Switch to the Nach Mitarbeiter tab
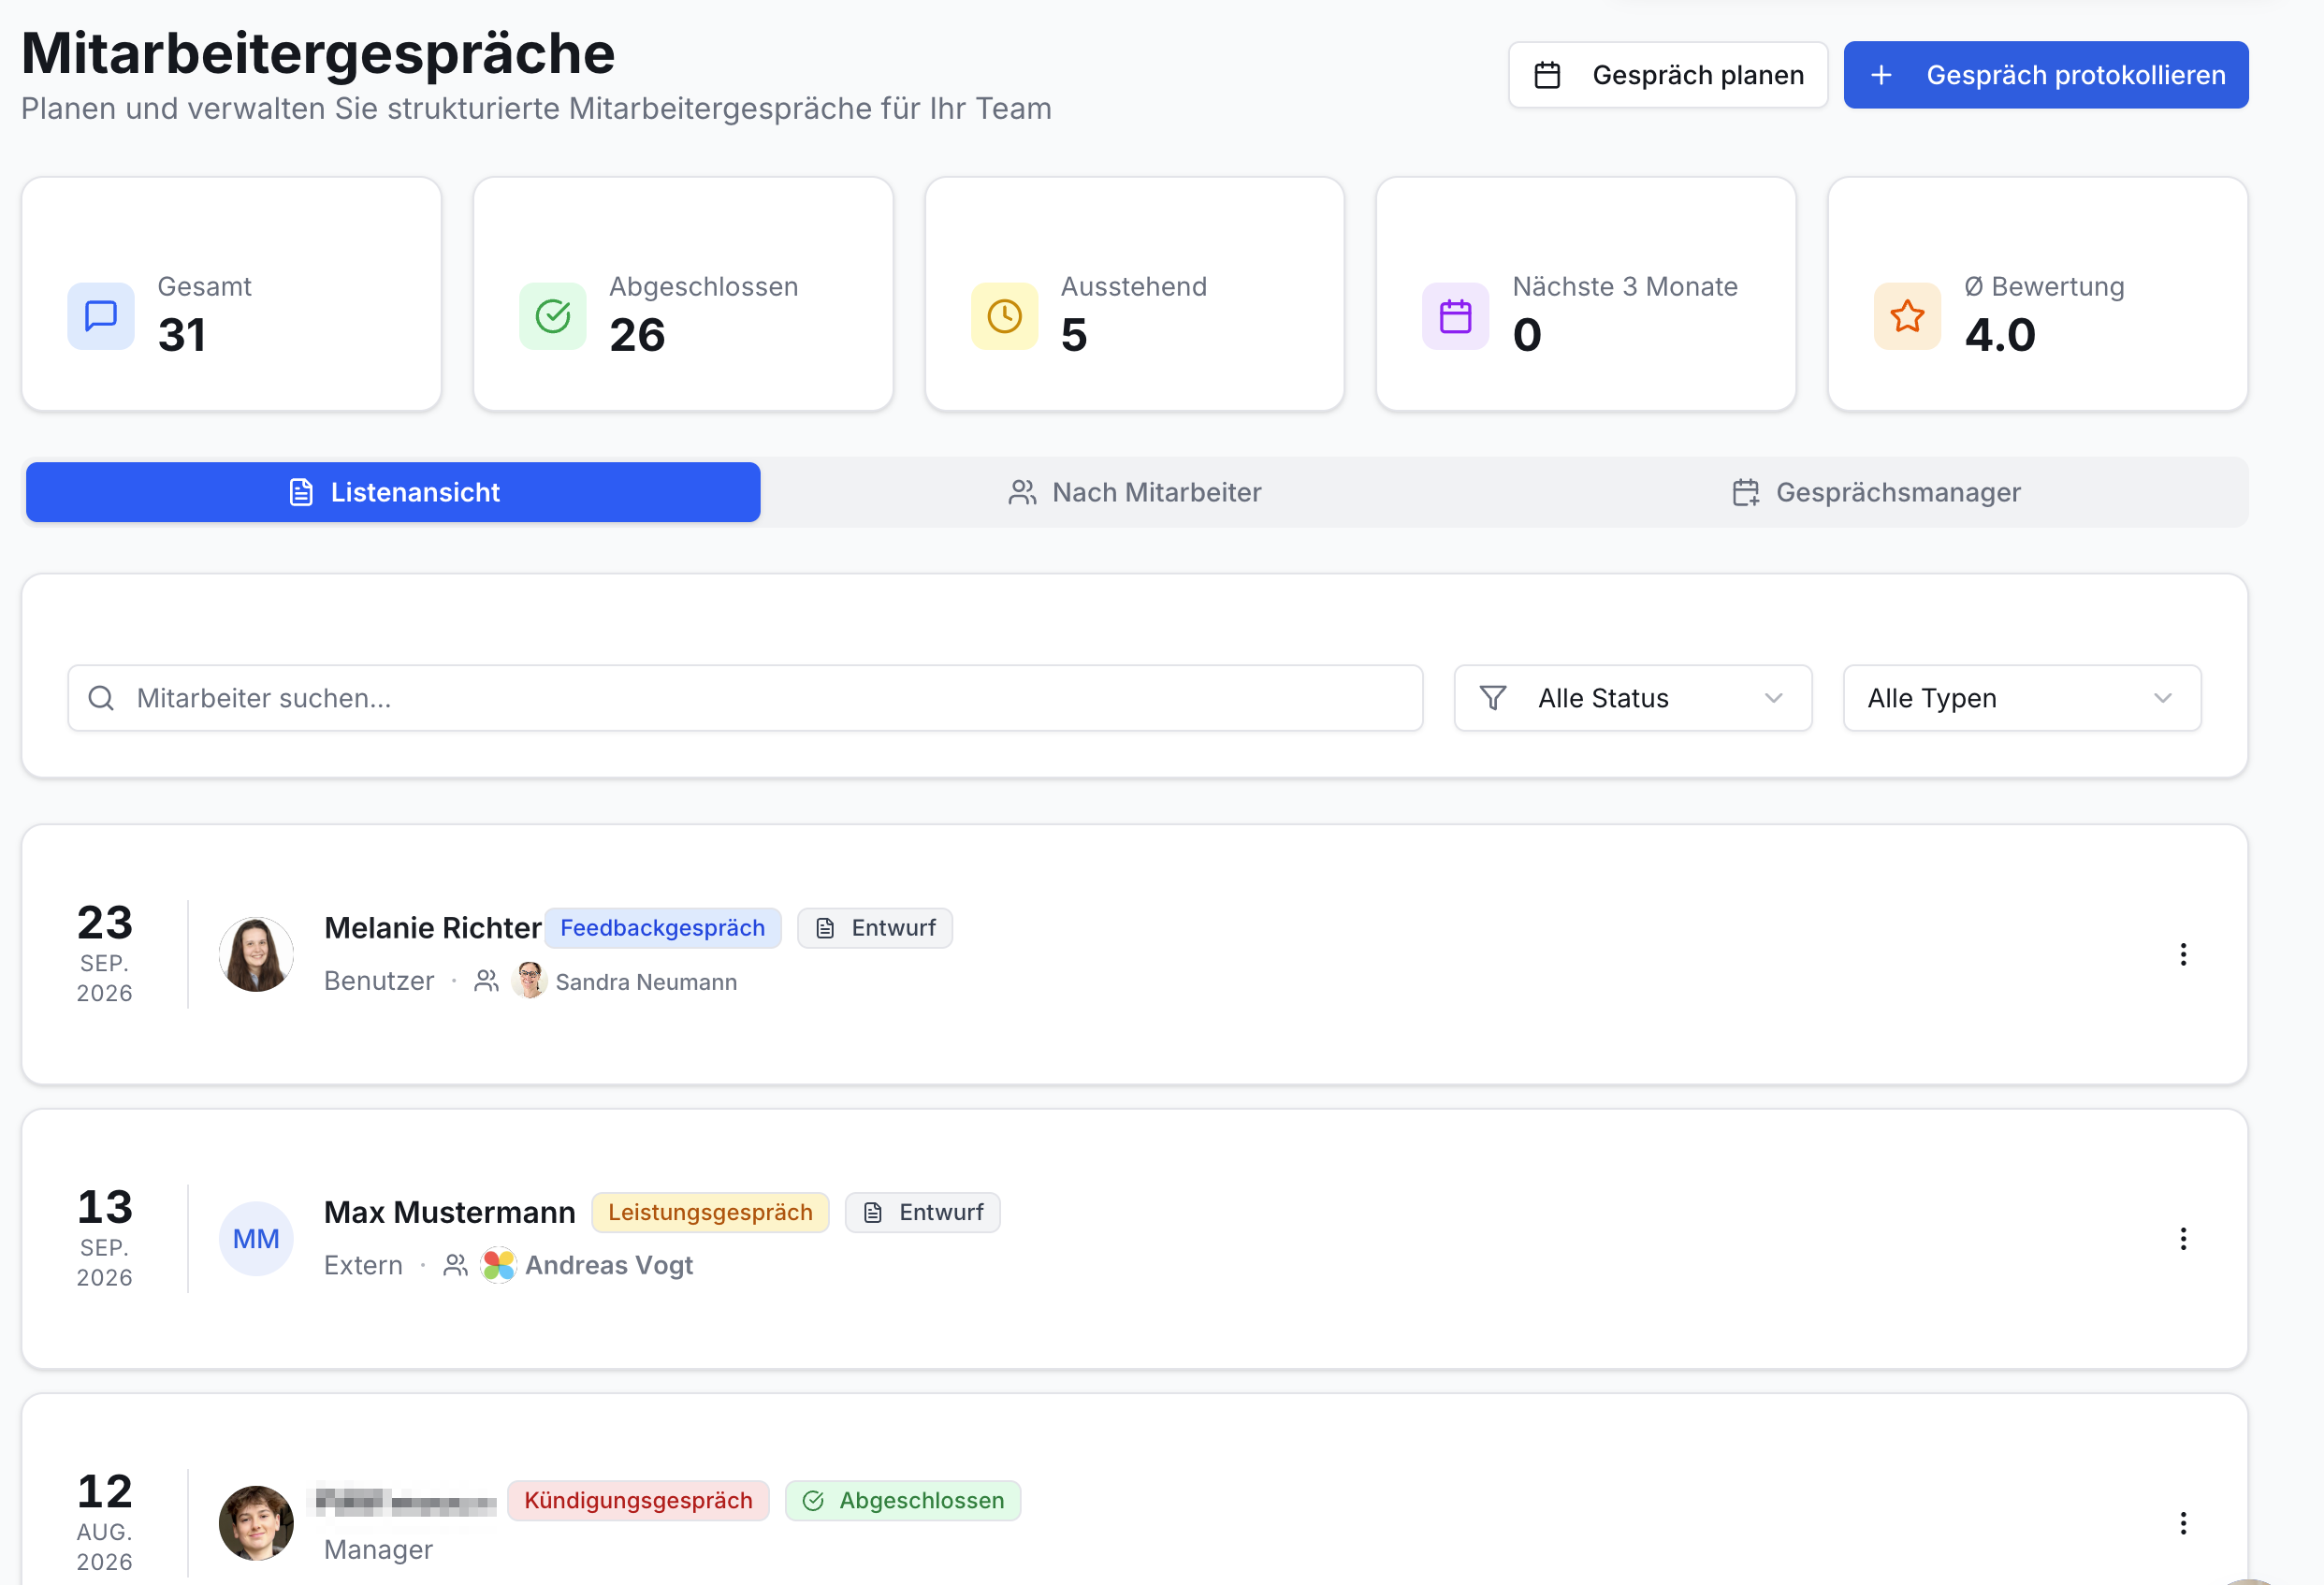Image resolution: width=2324 pixels, height=1585 pixels. point(1135,492)
